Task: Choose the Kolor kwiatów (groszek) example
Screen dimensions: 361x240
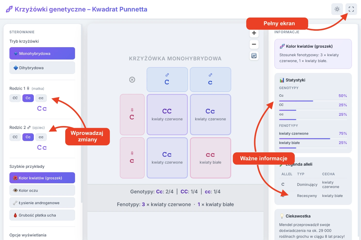Action: point(42,178)
